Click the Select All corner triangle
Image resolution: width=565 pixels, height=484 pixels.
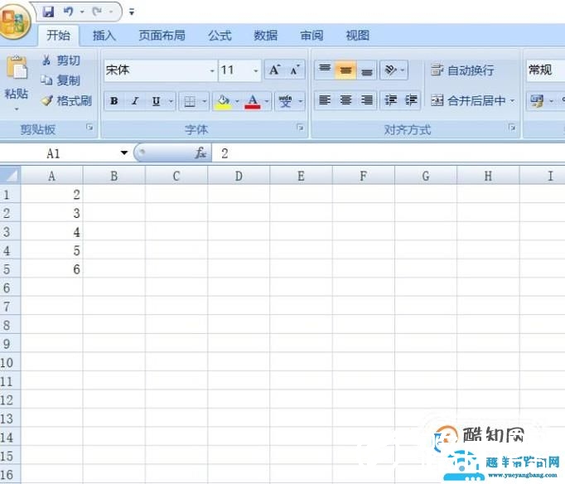(11, 175)
